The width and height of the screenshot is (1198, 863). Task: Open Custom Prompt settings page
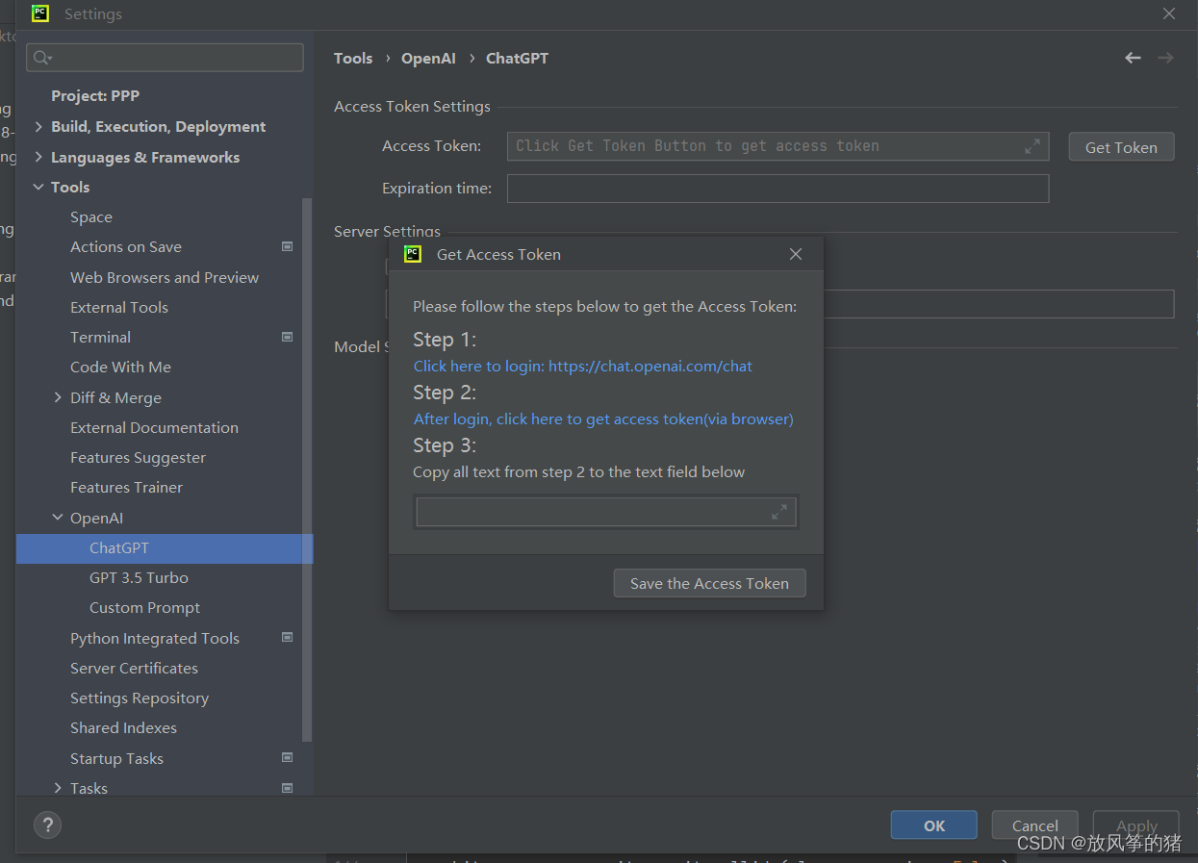tap(144, 607)
